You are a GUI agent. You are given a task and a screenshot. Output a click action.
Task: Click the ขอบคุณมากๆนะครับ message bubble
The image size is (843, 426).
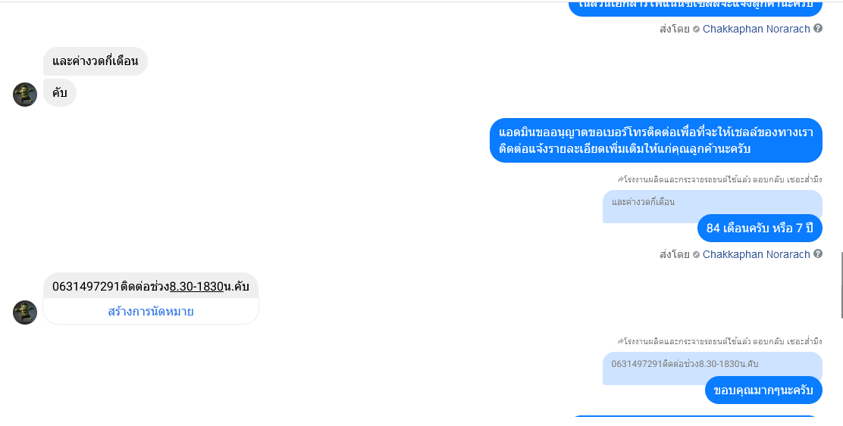[763, 390]
